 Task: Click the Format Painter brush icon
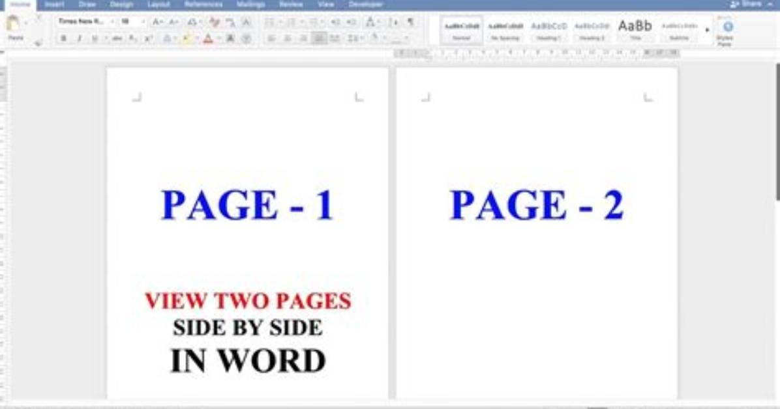click(x=38, y=43)
